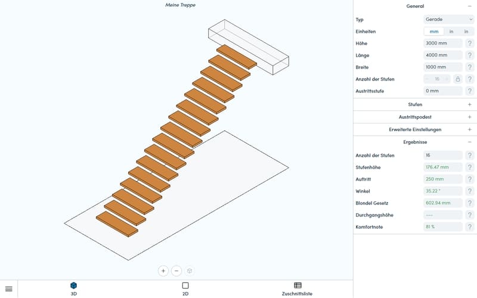
Task: Click the Stufenhöhe value 176.47 mm
Action: pyautogui.click(x=443, y=167)
